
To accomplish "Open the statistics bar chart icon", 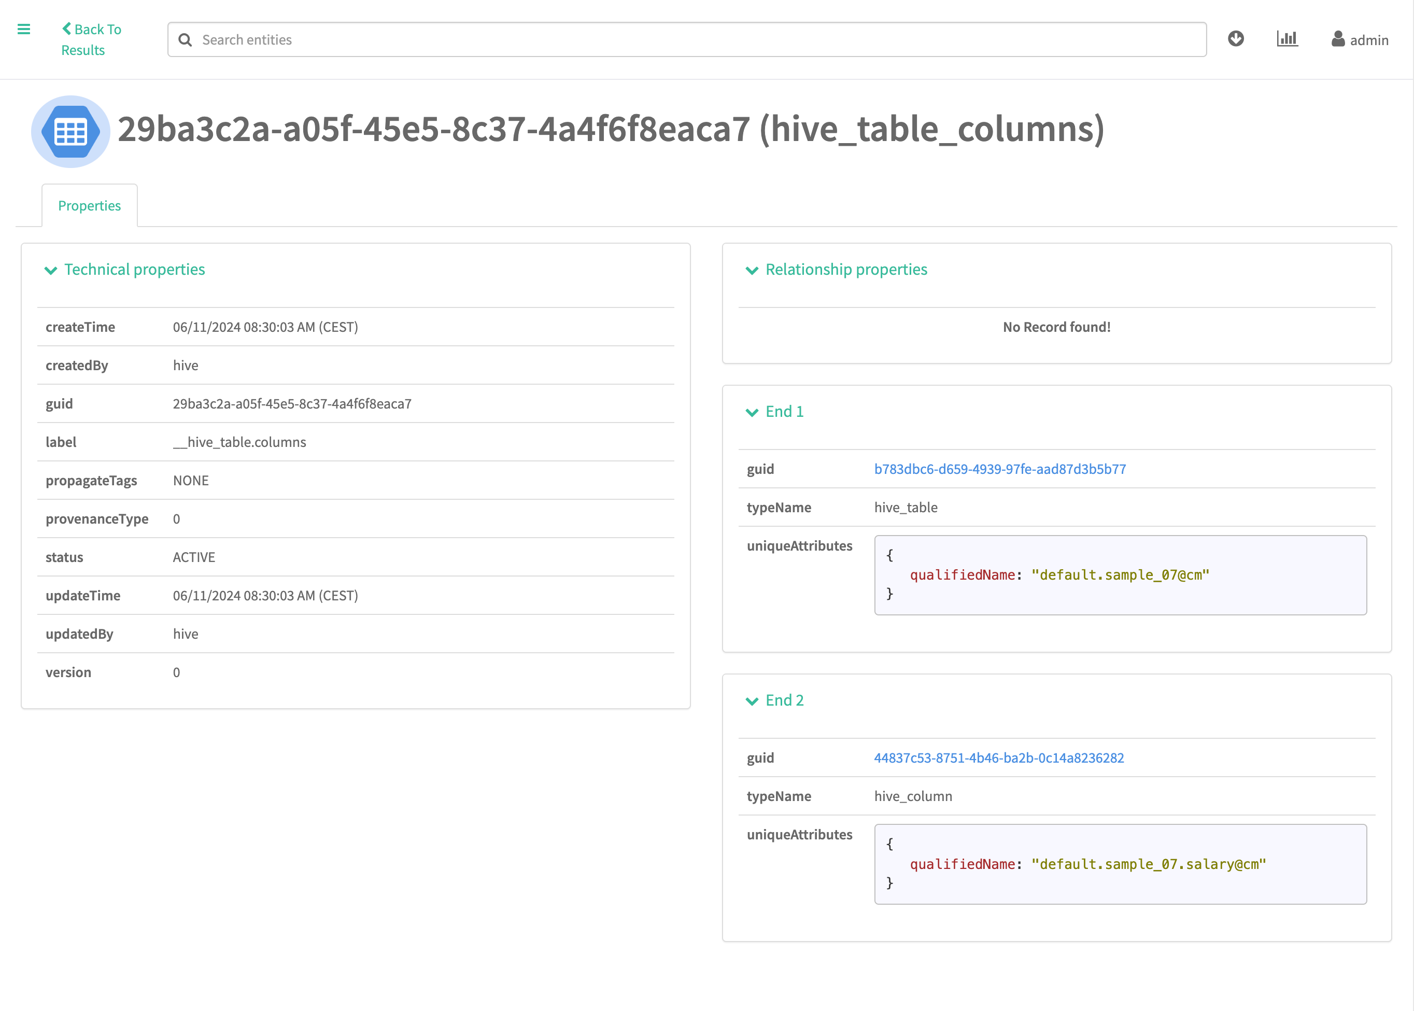I will (1286, 39).
